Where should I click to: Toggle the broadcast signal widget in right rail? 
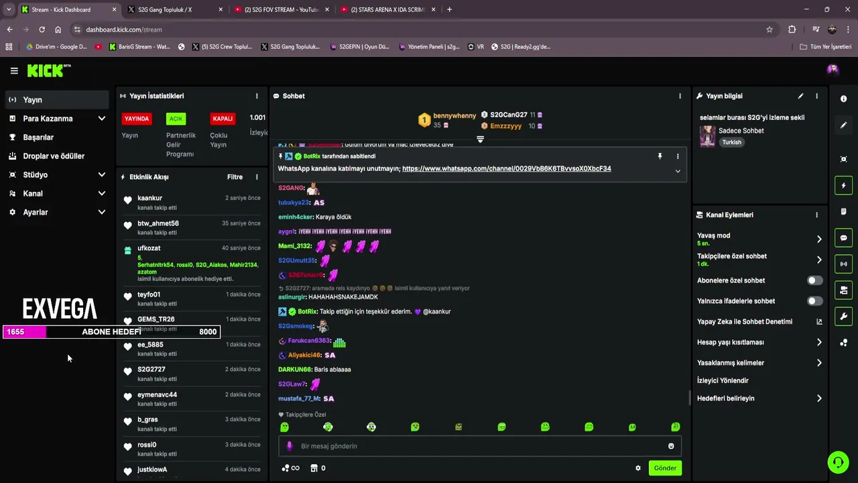point(843,264)
